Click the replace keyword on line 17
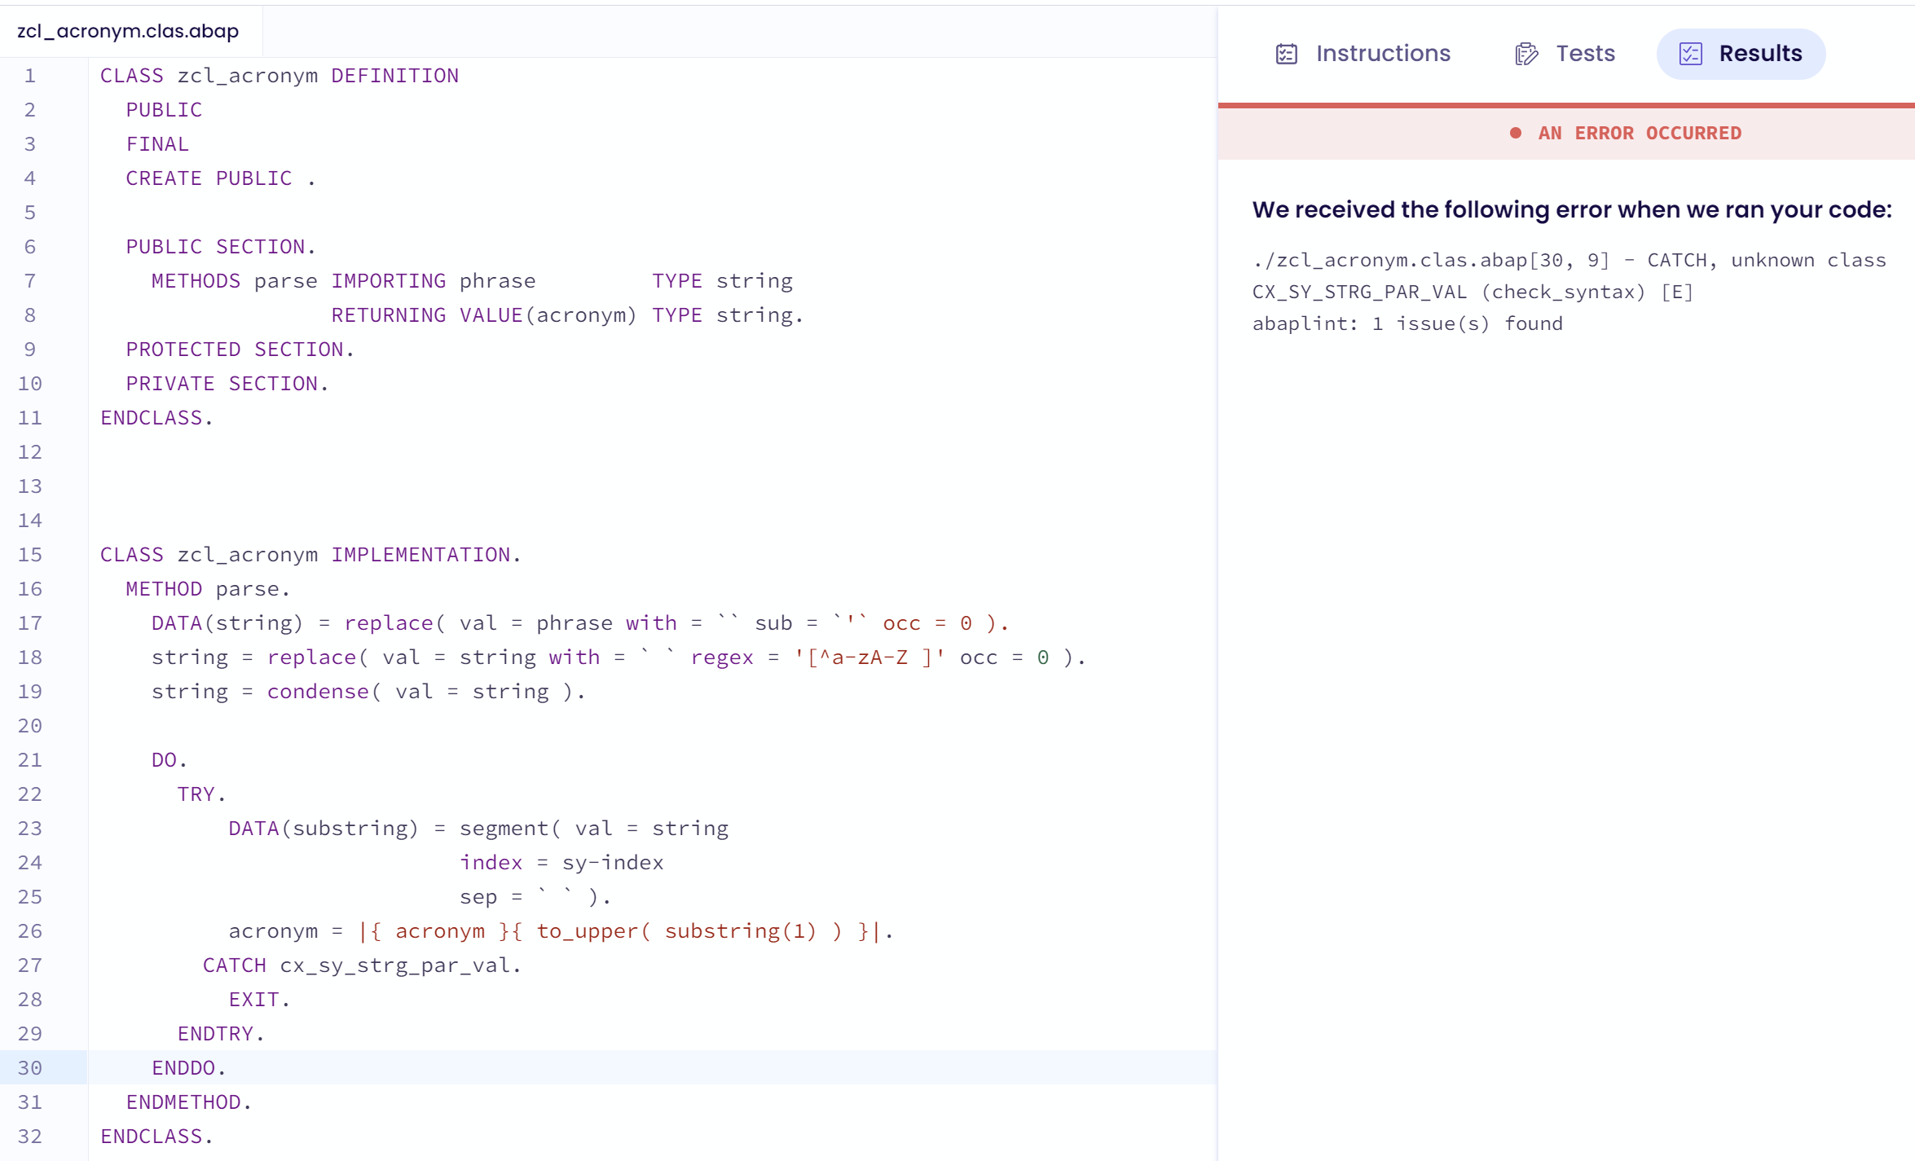Image resolution: width=1915 pixels, height=1161 pixels. pos(389,622)
